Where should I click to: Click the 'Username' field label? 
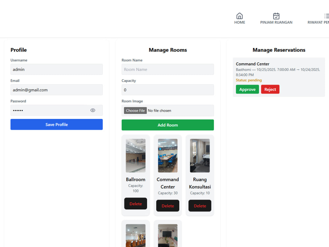(19, 60)
